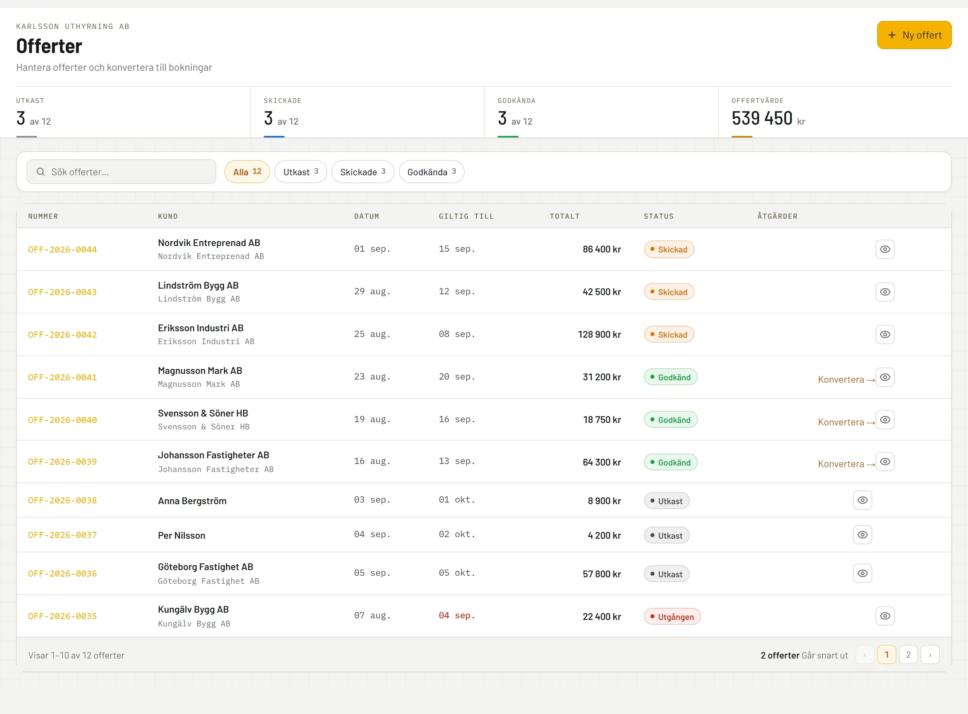Click the Utkast summary card
Viewport: 968px width, 714px height.
click(x=133, y=113)
